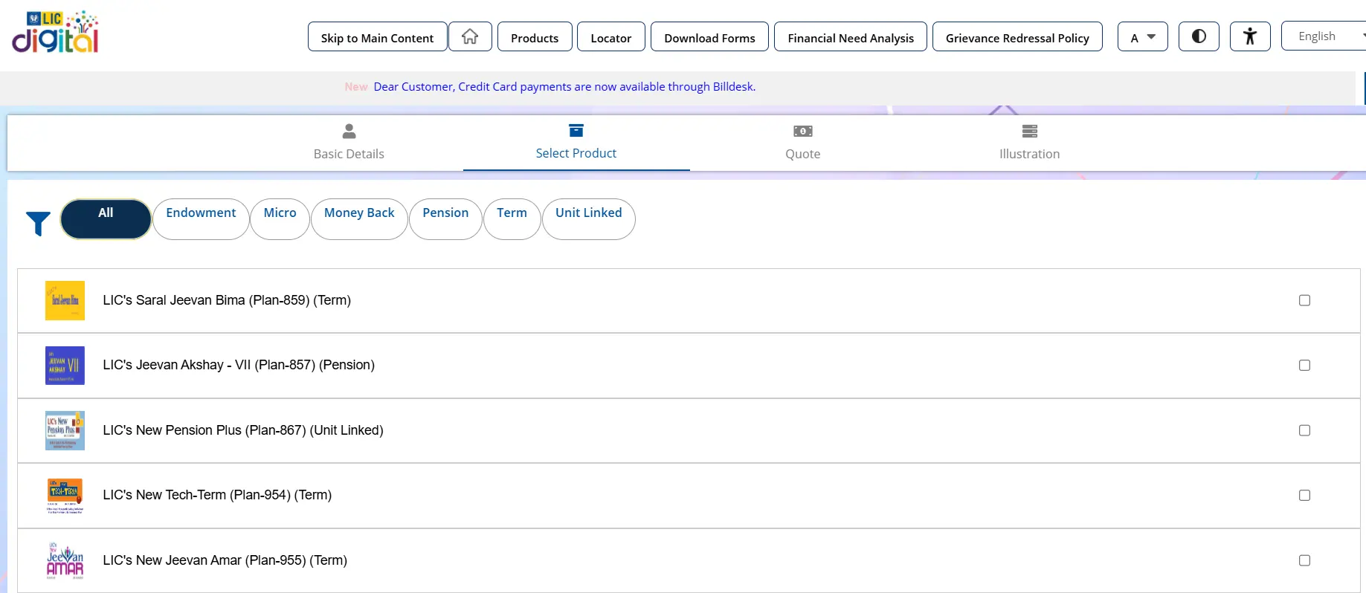Click 'LIC's New Pension Plus (Plan-867)' text
Screen dimensions: 1366x593
[x=204, y=430]
